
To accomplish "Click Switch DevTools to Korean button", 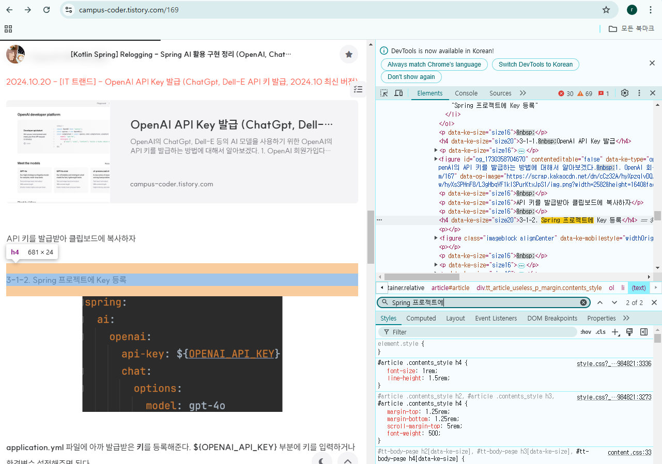I will [535, 65].
